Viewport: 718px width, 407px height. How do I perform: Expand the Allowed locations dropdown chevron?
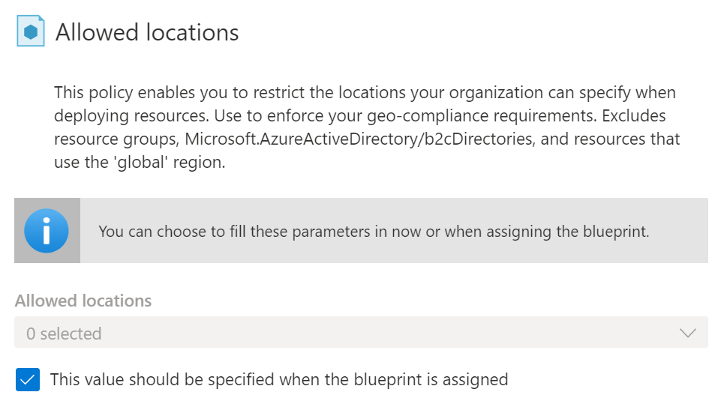(688, 333)
